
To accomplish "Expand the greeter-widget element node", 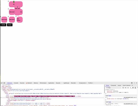I will 7,100.
